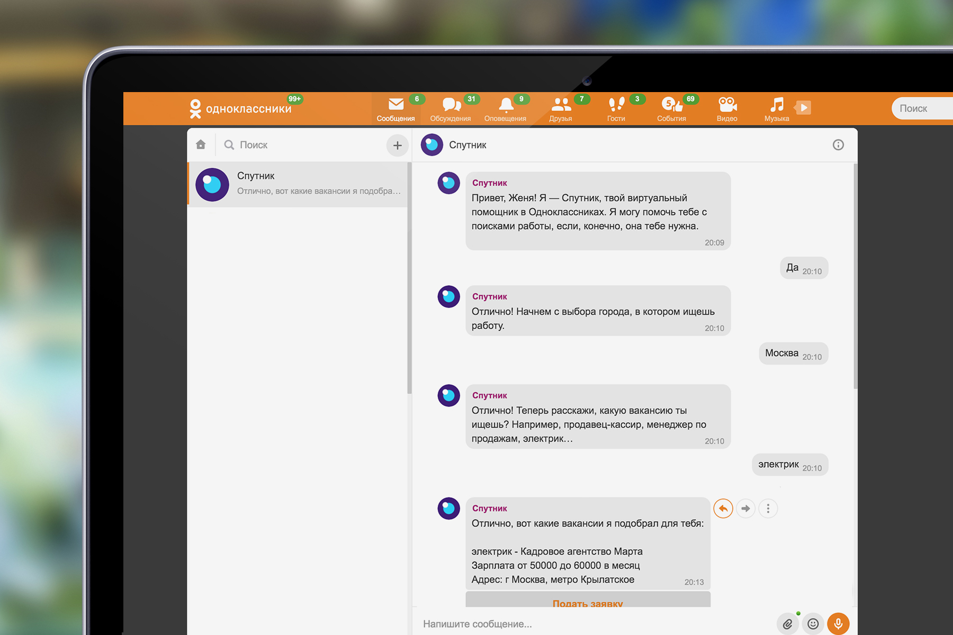Focus the Напишите сообщение input
Screen dimensions: 953x635
(596, 624)
